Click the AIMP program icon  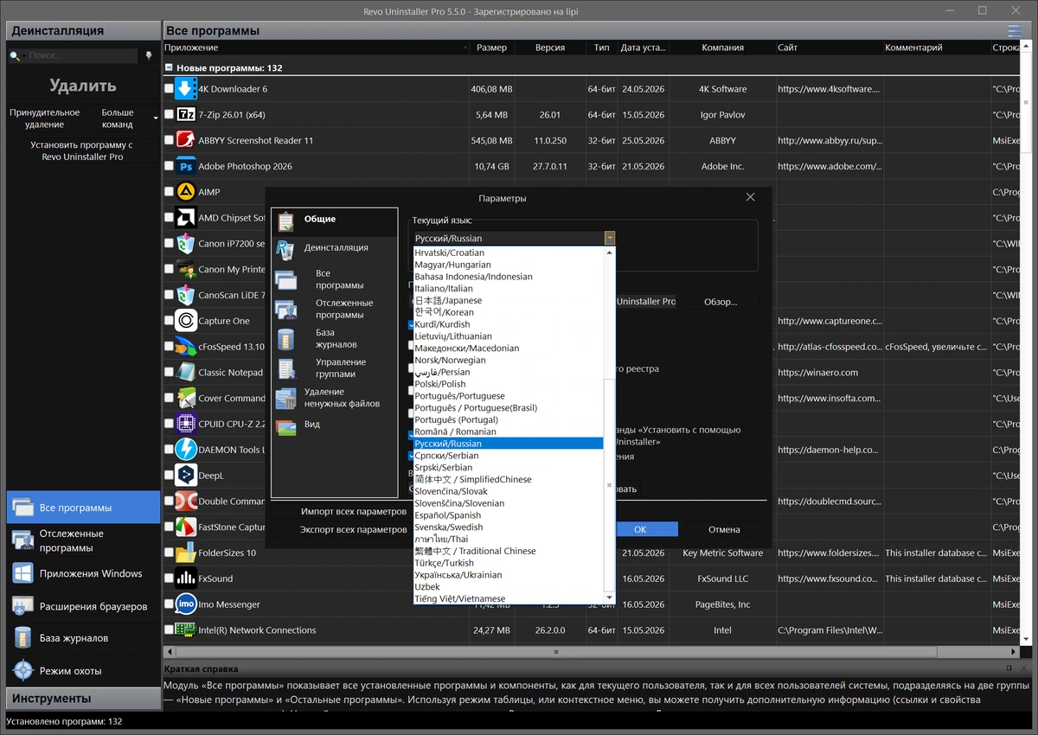(x=186, y=192)
